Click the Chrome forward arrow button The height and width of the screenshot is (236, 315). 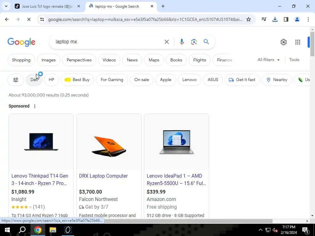click(18, 19)
